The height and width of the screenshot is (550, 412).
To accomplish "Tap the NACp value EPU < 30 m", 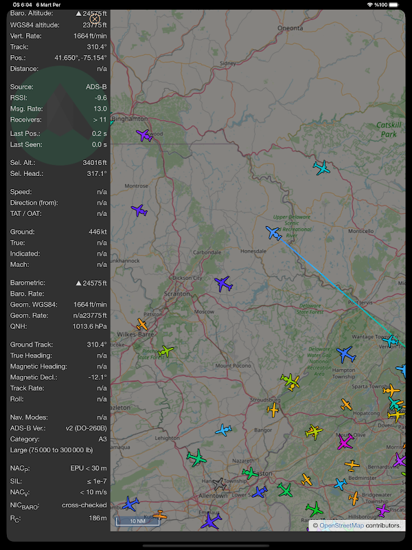I will [x=89, y=468].
